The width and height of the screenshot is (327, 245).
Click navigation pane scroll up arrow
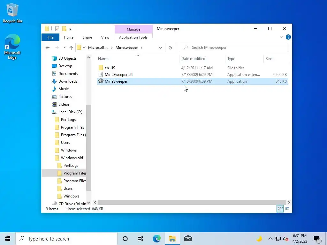tap(89, 58)
